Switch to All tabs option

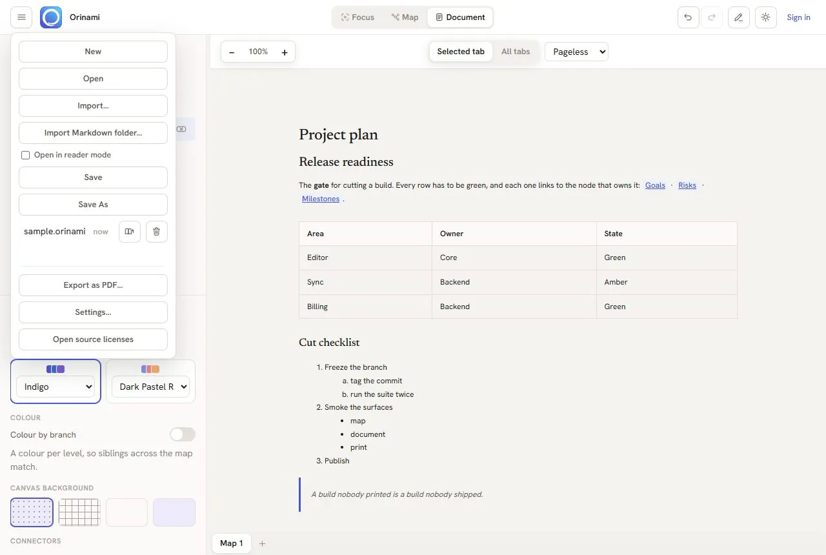(516, 52)
